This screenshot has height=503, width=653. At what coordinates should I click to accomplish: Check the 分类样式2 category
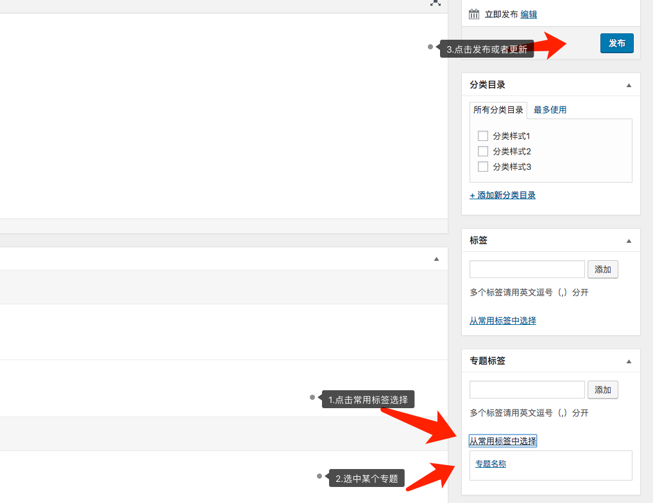coord(482,151)
